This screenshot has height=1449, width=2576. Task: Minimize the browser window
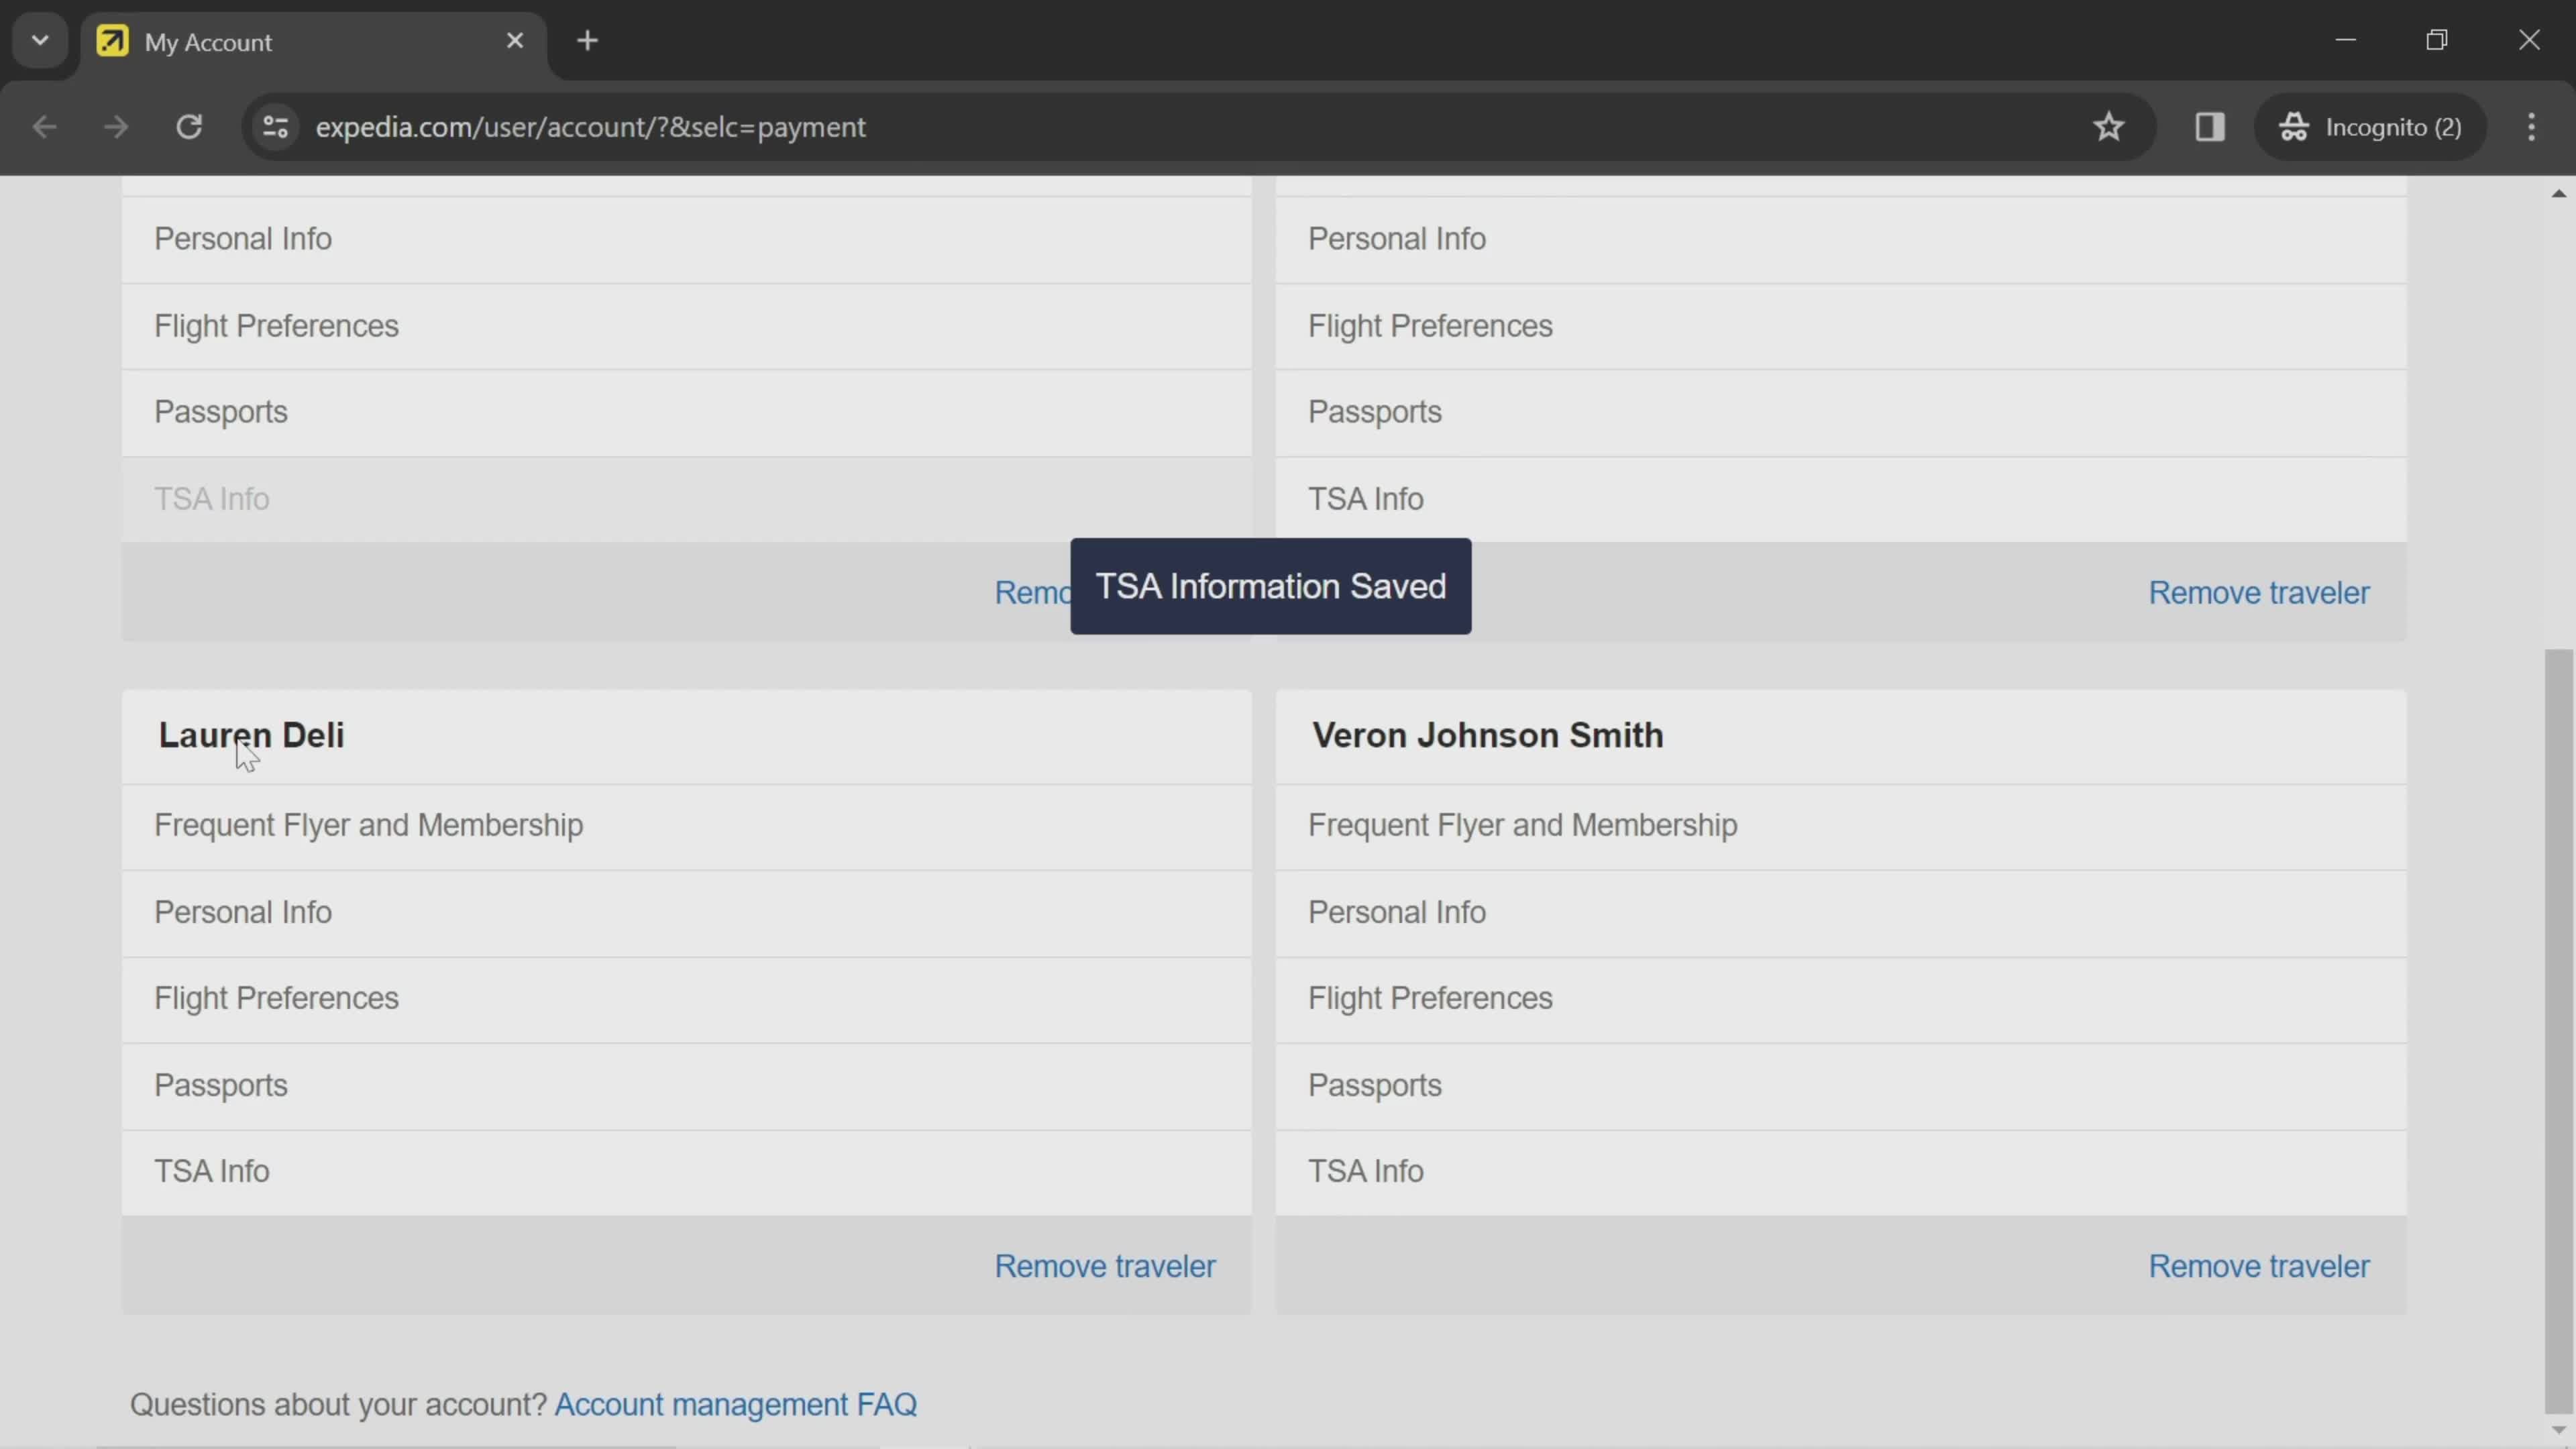tap(2346, 40)
